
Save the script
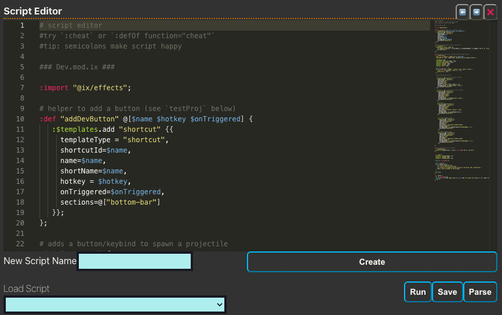[447, 292]
